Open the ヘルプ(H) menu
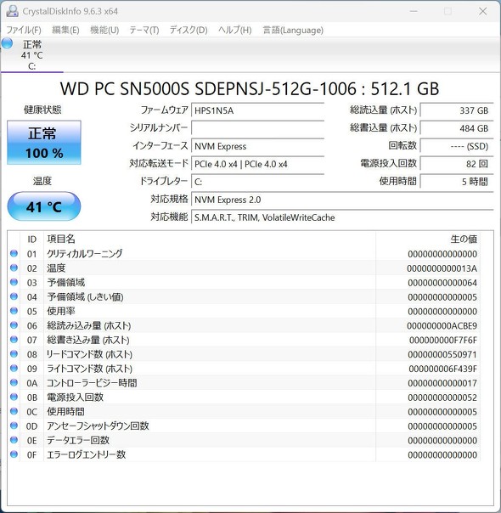 (235, 30)
